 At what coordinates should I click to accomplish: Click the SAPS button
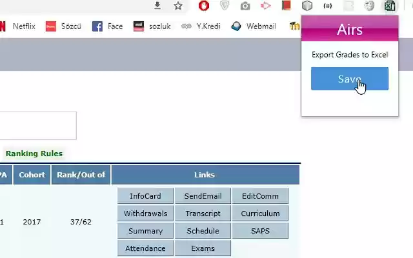[260, 231]
